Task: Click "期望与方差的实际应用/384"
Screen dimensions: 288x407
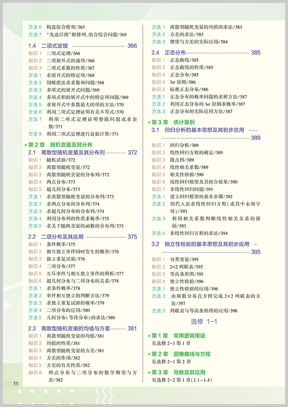Action: 199,42
